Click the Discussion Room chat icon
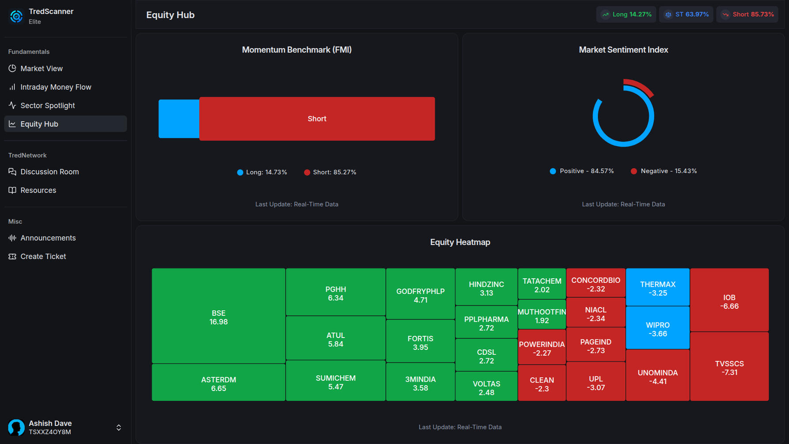The height and width of the screenshot is (444, 789). click(x=12, y=172)
